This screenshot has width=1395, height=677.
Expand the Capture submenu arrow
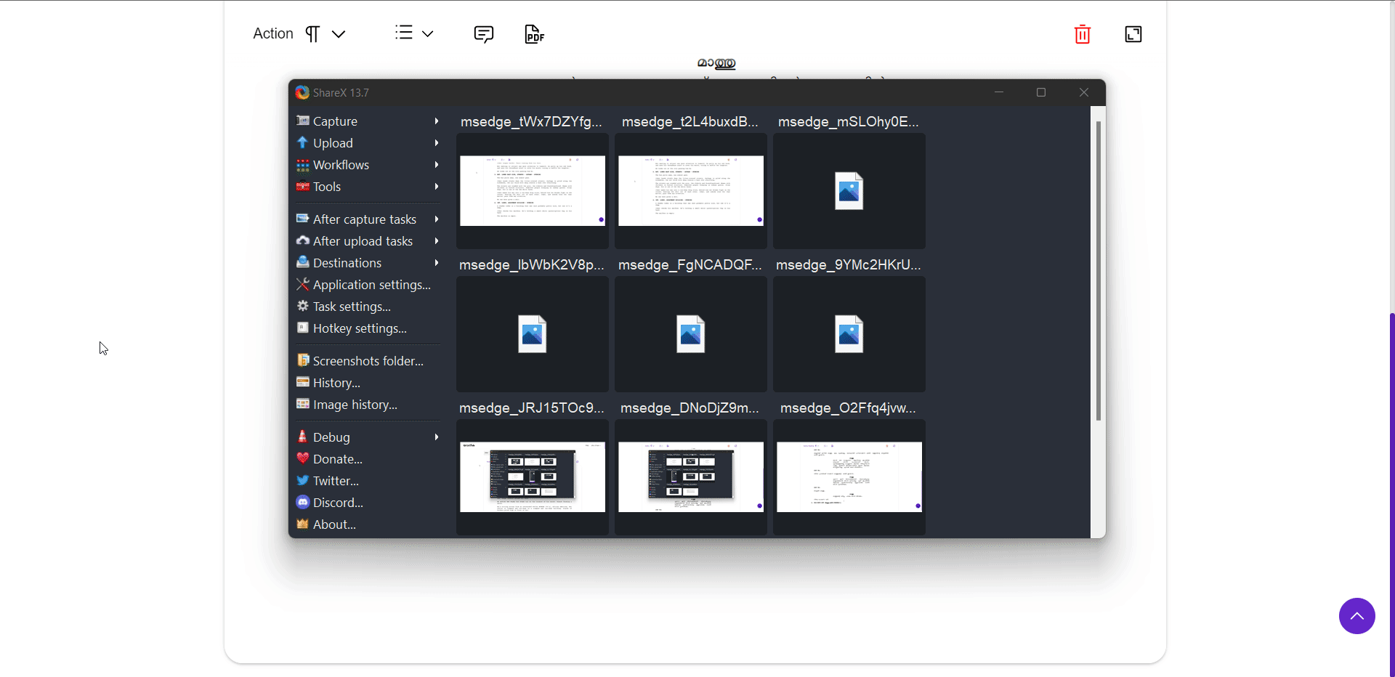pyautogui.click(x=437, y=121)
